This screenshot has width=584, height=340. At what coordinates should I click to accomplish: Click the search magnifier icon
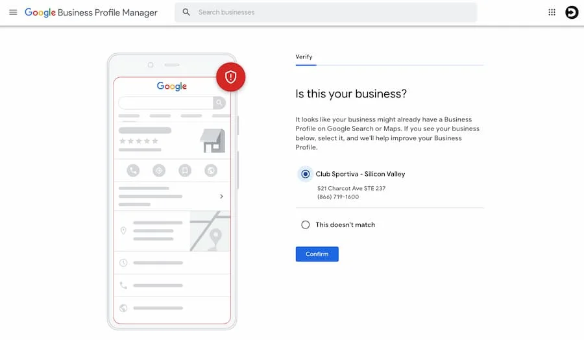(x=186, y=12)
